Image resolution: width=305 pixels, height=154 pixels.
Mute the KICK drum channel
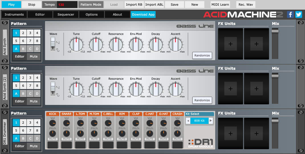[x=52, y=139]
